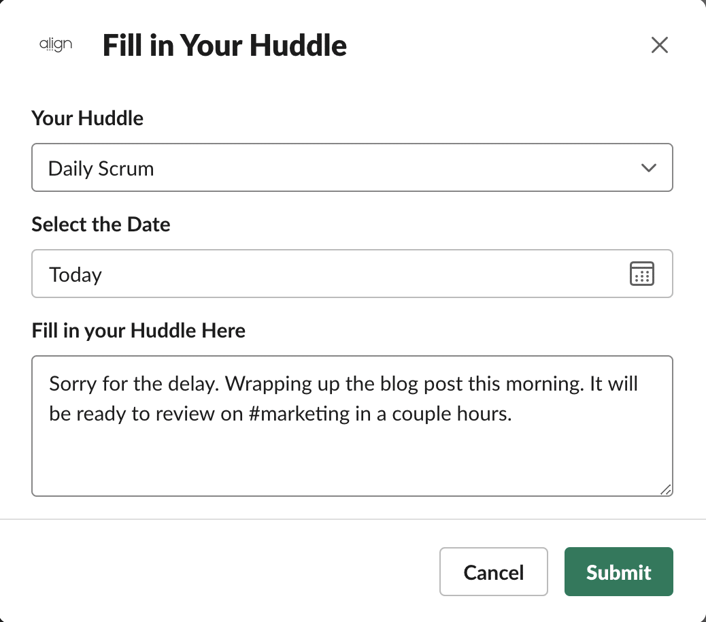
Task: Place cursor after the text "couple hours."
Action: 512,413
